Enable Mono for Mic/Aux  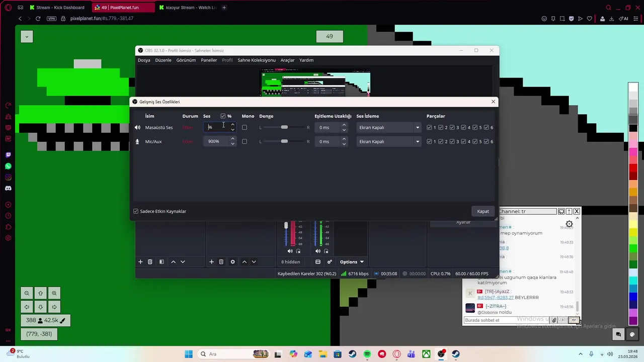click(x=245, y=141)
